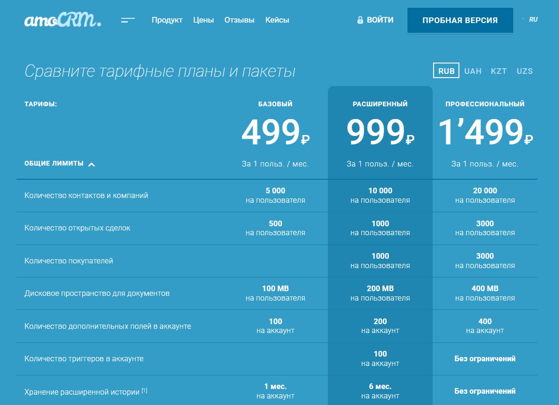Switch prices to UZS currency

tap(525, 71)
